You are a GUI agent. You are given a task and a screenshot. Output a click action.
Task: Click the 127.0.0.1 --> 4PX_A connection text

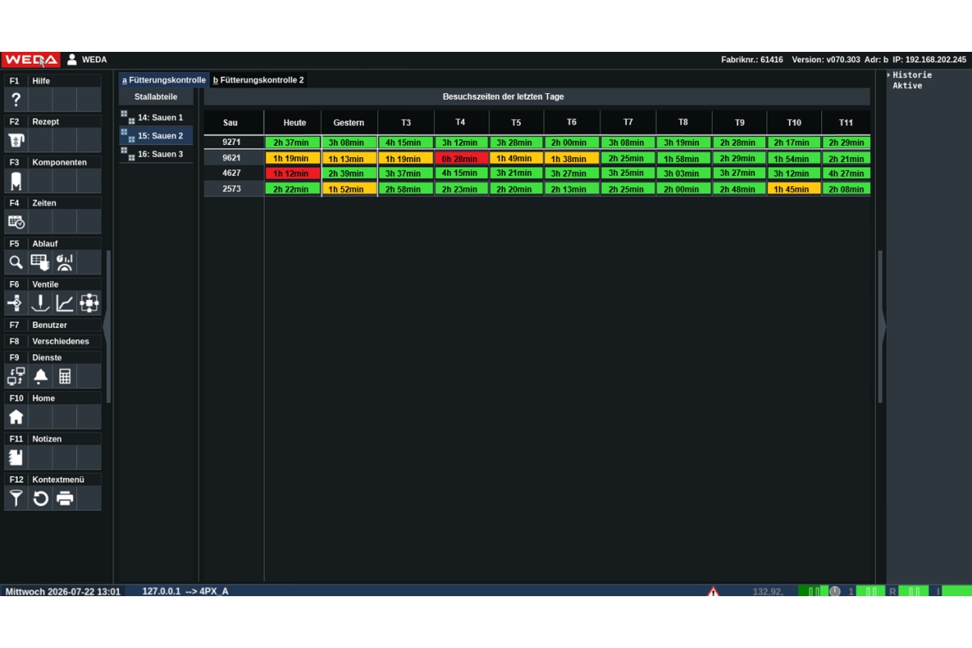(x=185, y=591)
